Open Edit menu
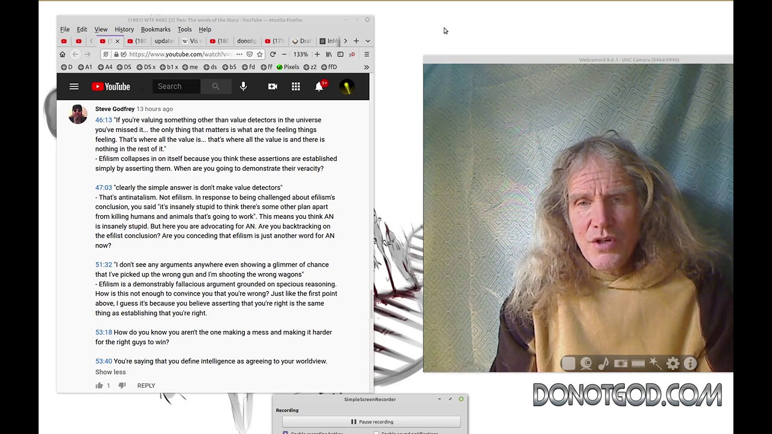This screenshot has height=434, width=772. pos(82,30)
